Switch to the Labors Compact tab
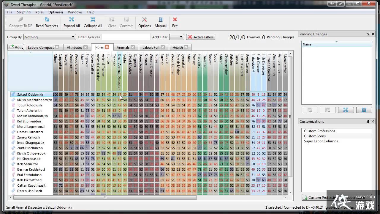 click(41, 47)
